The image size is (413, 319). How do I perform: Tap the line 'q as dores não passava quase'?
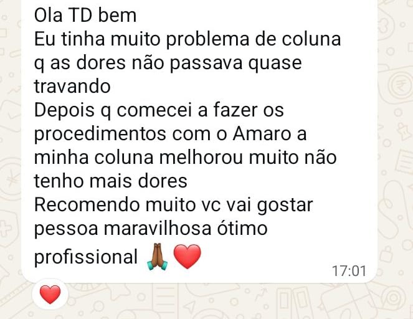(x=168, y=63)
